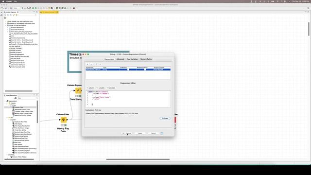Image resolution: width=311 pixels, height=175 pixels.
Task: Collapse the Column category in repository
Action: [7, 103]
